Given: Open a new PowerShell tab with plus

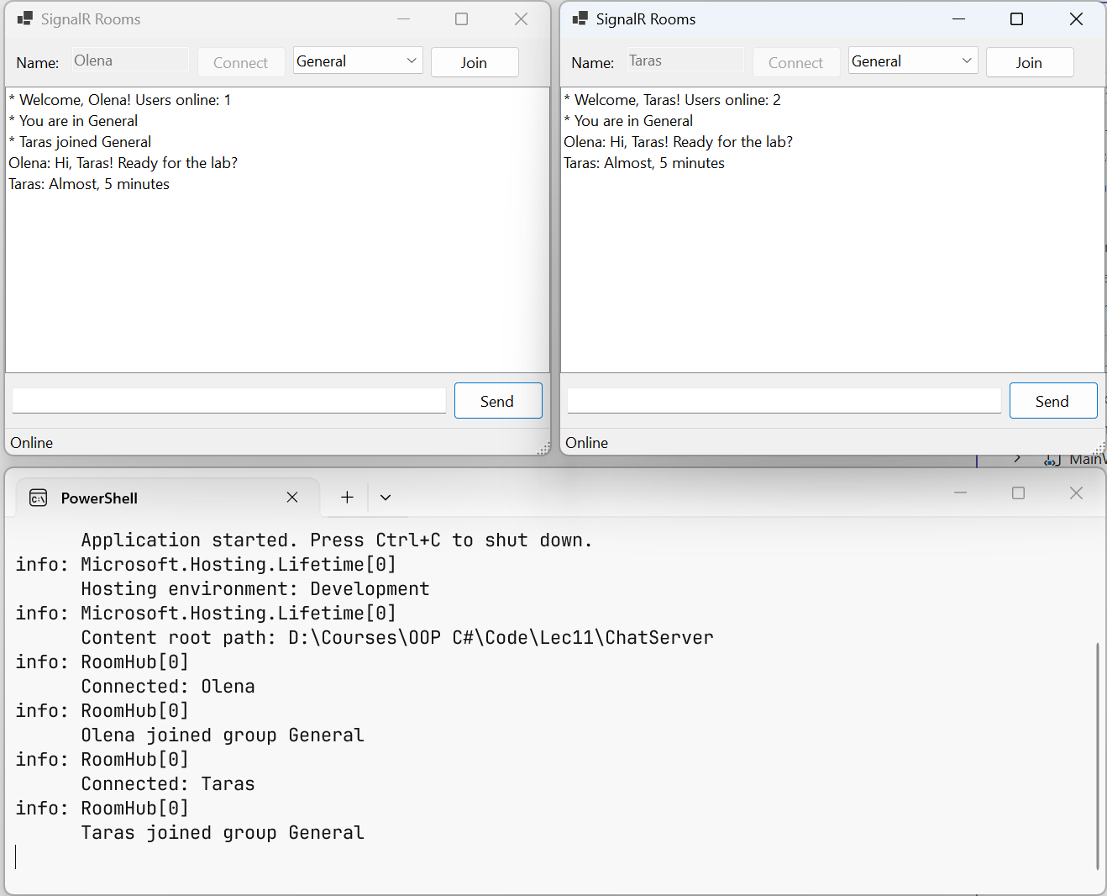Looking at the screenshot, I should click(347, 498).
